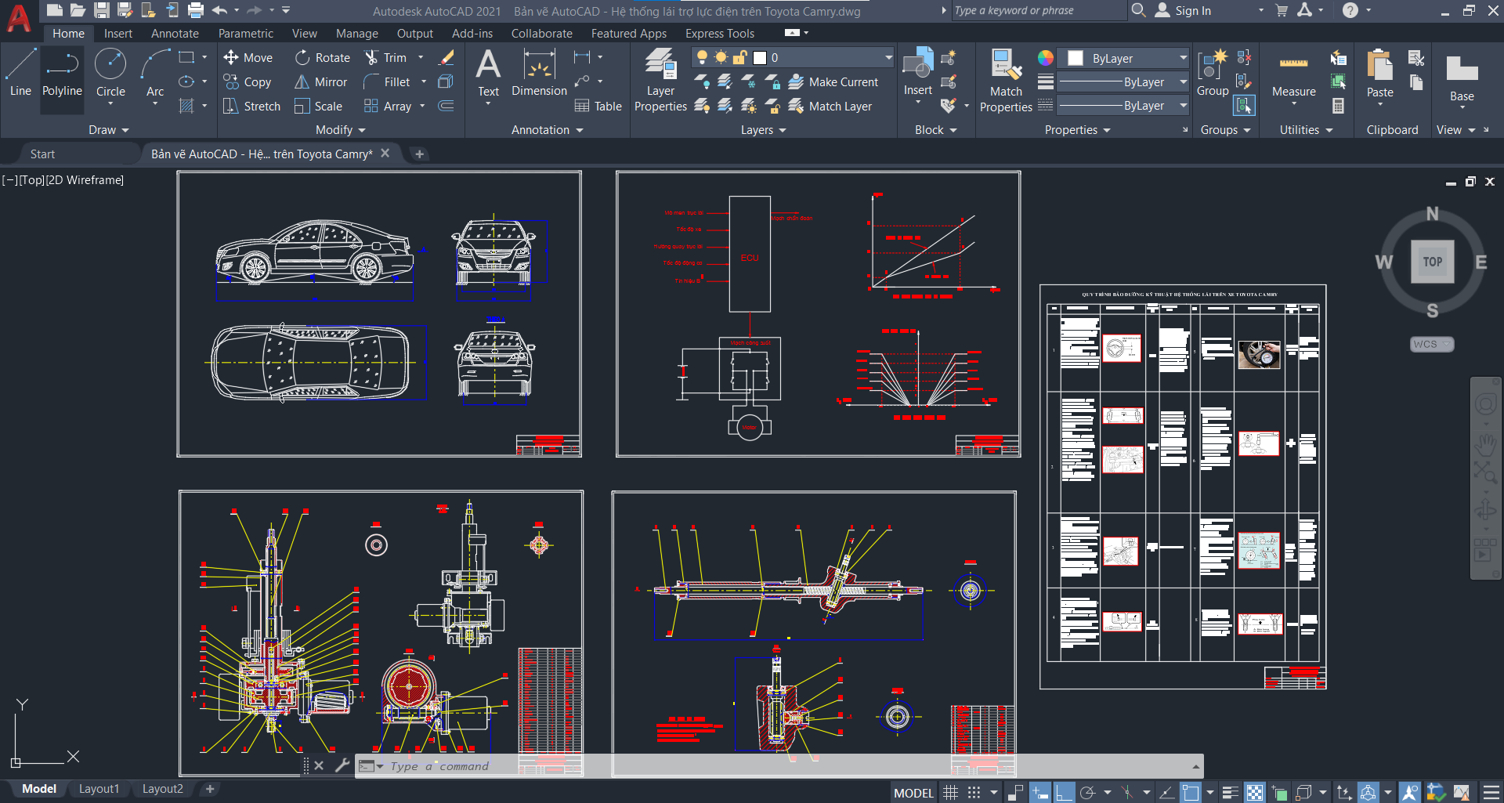Expand the Annotation panel

click(548, 129)
